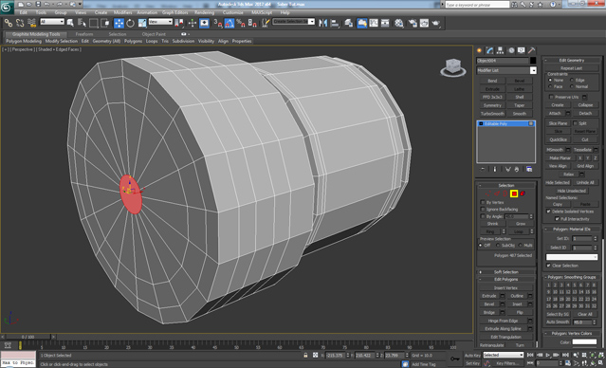
Task: Select Vertex sub-object level icon
Action: pyautogui.click(x=488, y=193)
